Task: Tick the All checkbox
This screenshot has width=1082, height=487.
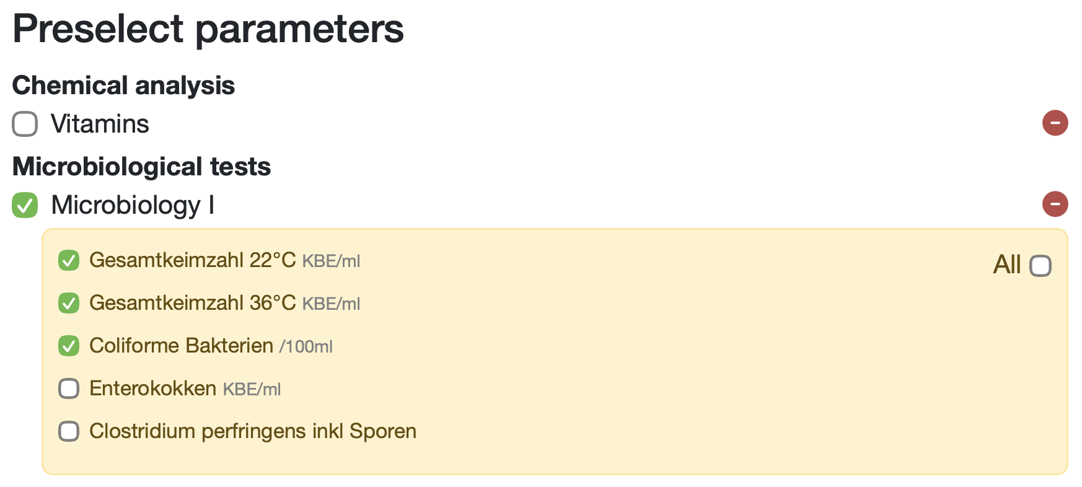Action: [1040, 266]
